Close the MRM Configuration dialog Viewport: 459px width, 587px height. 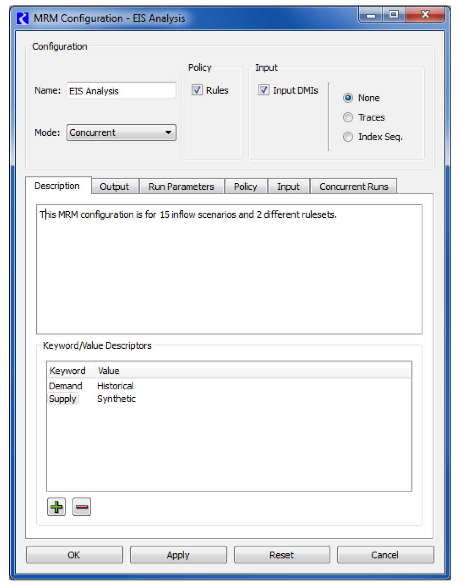pyautogui.click(x=425, y=15)
